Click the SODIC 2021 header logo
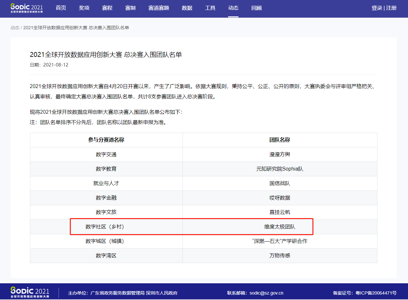408x300 pixels. click(26, 8)
